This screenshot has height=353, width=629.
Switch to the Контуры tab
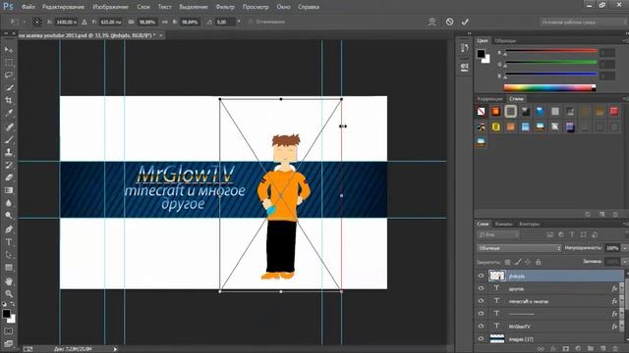point(529,224)
